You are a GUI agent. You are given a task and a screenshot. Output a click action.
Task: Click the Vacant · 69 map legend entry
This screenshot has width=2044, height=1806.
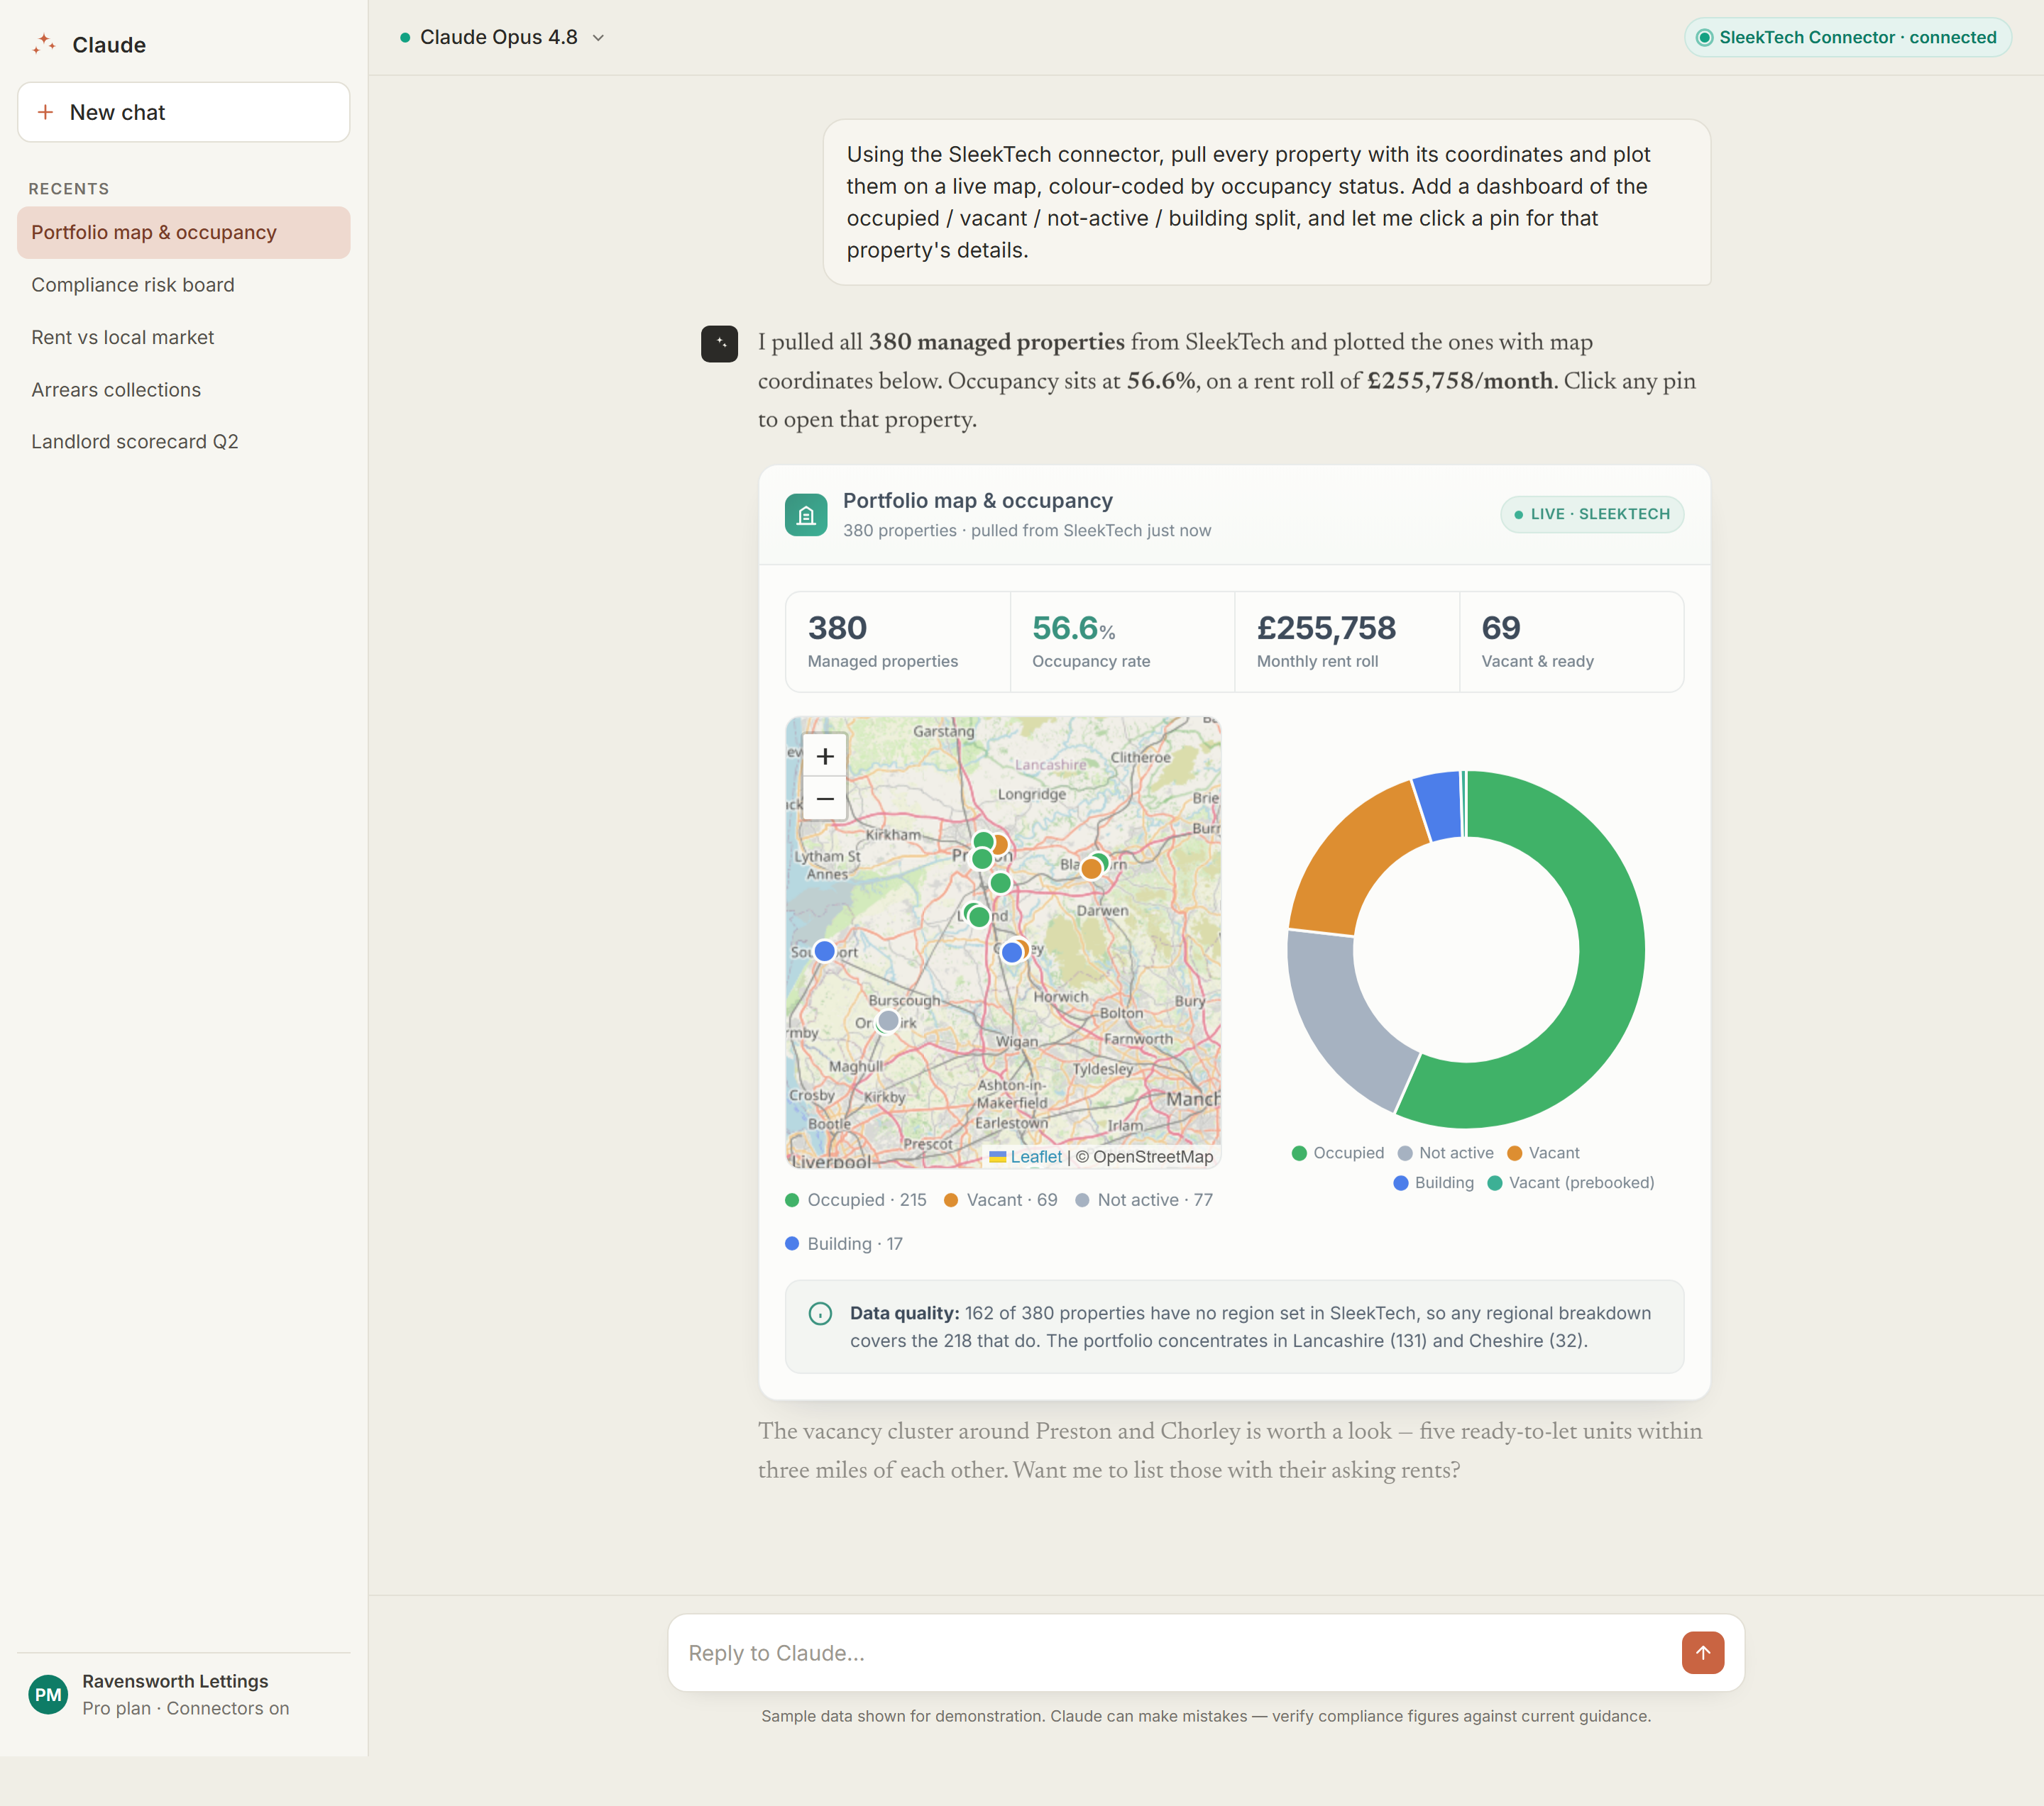[1000, 1200]
